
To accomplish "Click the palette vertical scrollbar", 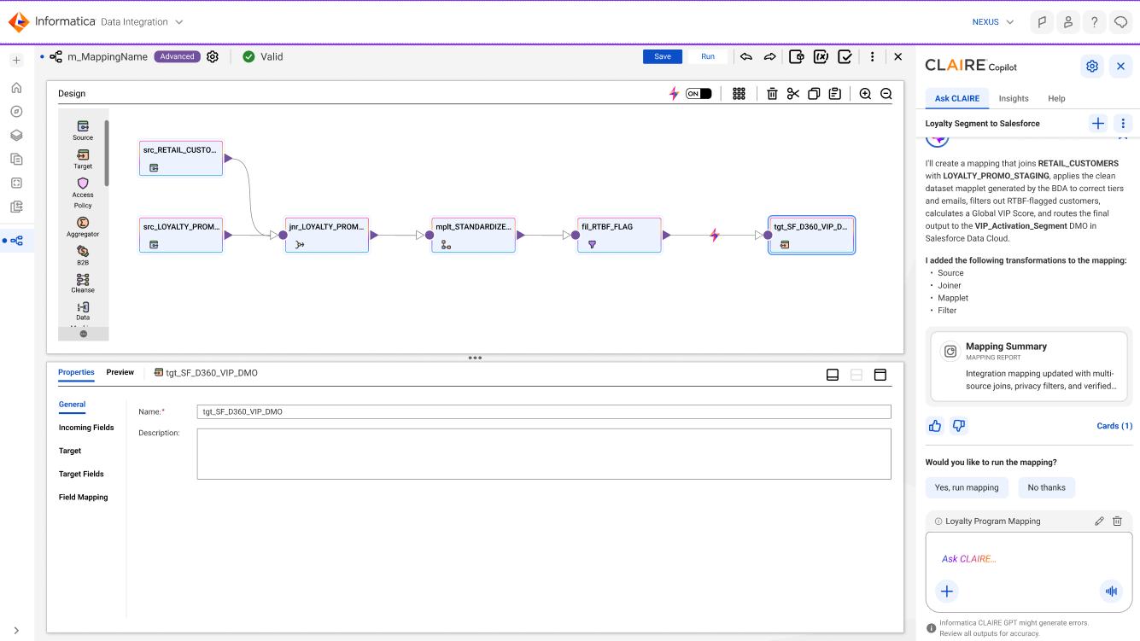I will pyautogui.click(x=107, y=154).
